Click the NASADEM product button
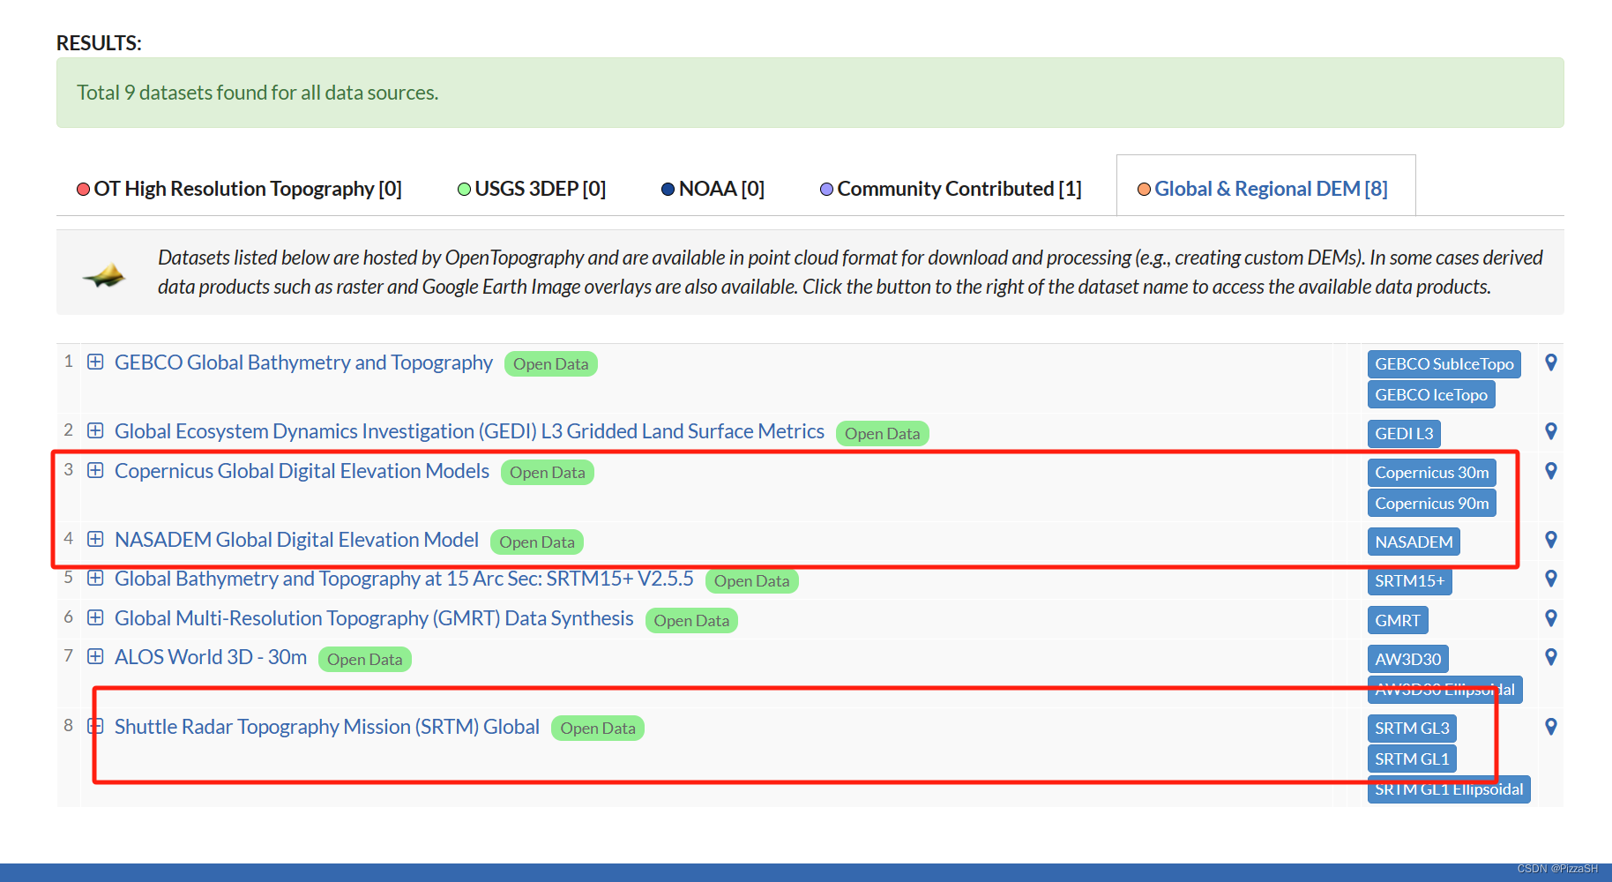Screen dimensions: 1612x882 click(1413, 541)
